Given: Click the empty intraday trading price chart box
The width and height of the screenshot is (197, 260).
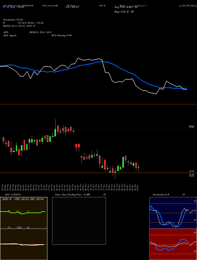Looking at the screenshot, I should [79, 221].
